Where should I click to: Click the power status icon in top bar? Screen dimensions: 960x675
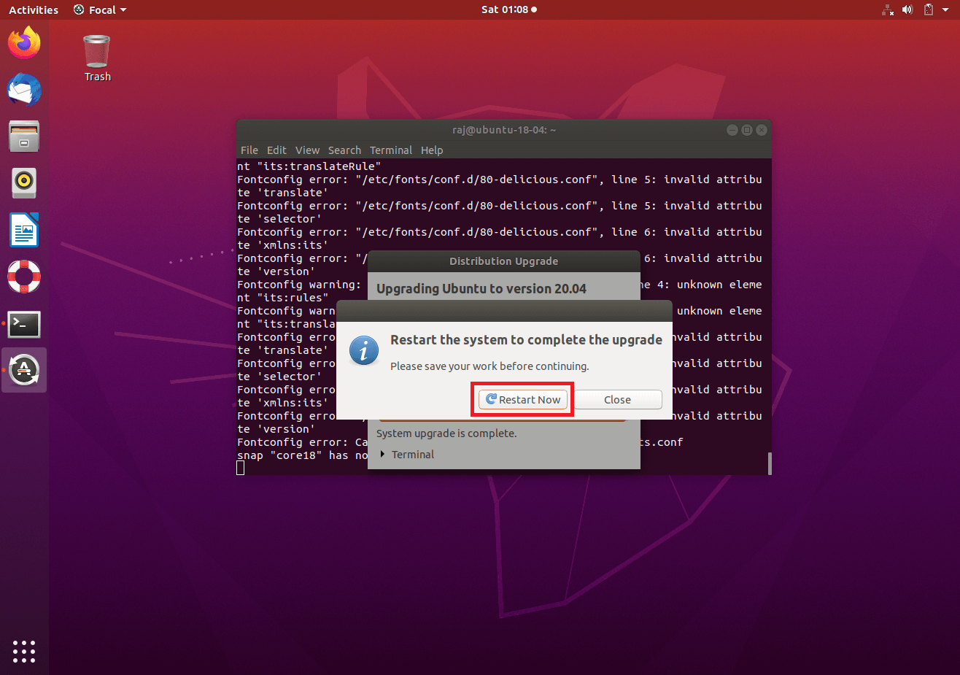tap(929, 9)
